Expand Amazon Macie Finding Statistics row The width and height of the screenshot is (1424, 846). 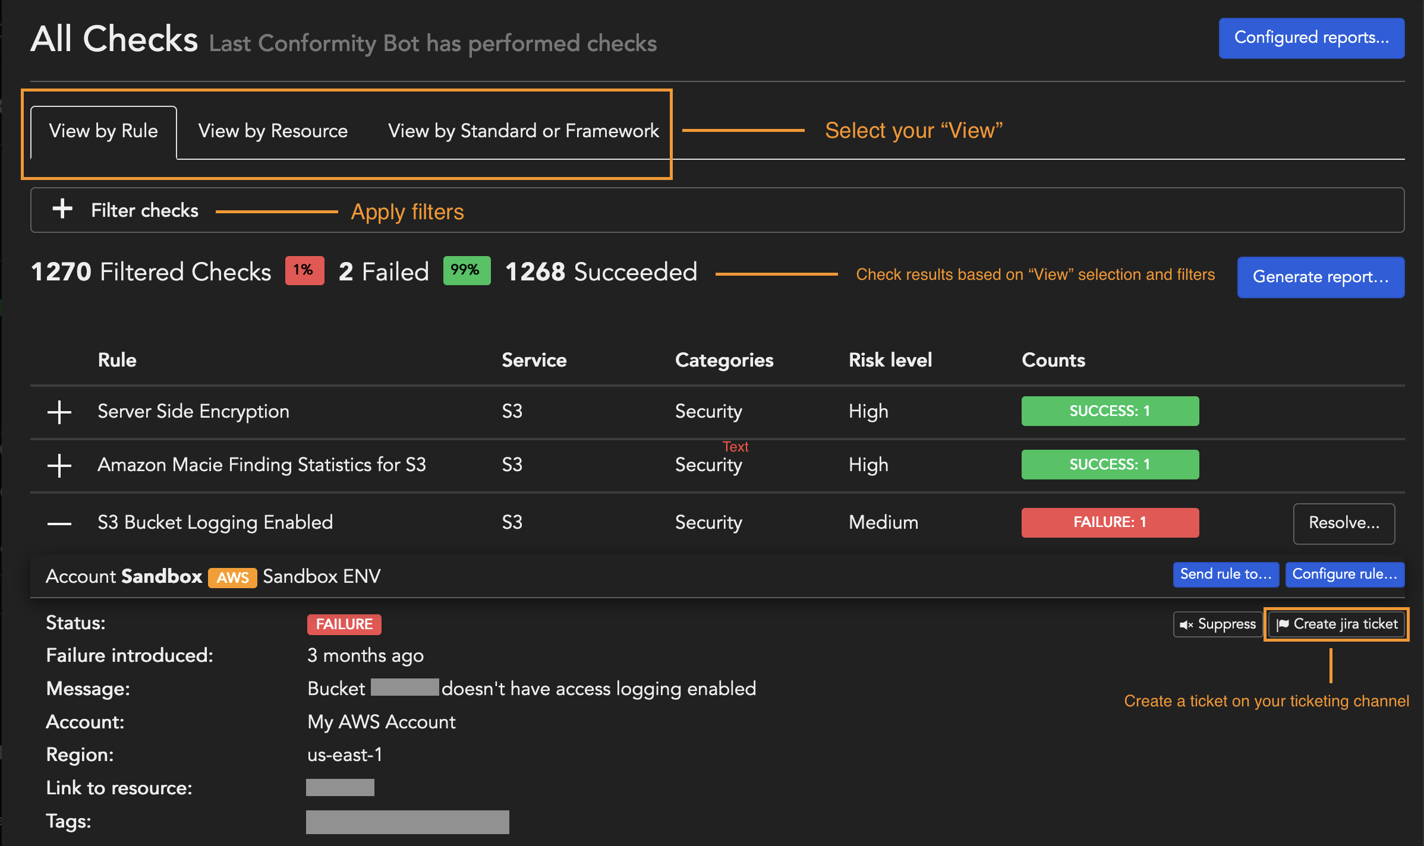click(x=59, y=465)
